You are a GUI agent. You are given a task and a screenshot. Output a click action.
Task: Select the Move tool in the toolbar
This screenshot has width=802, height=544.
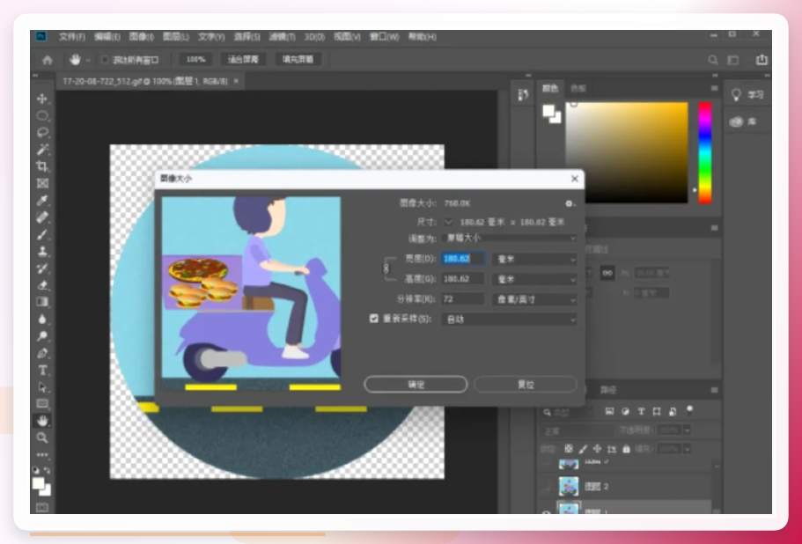pyautogui.click(x=42, y=99)
